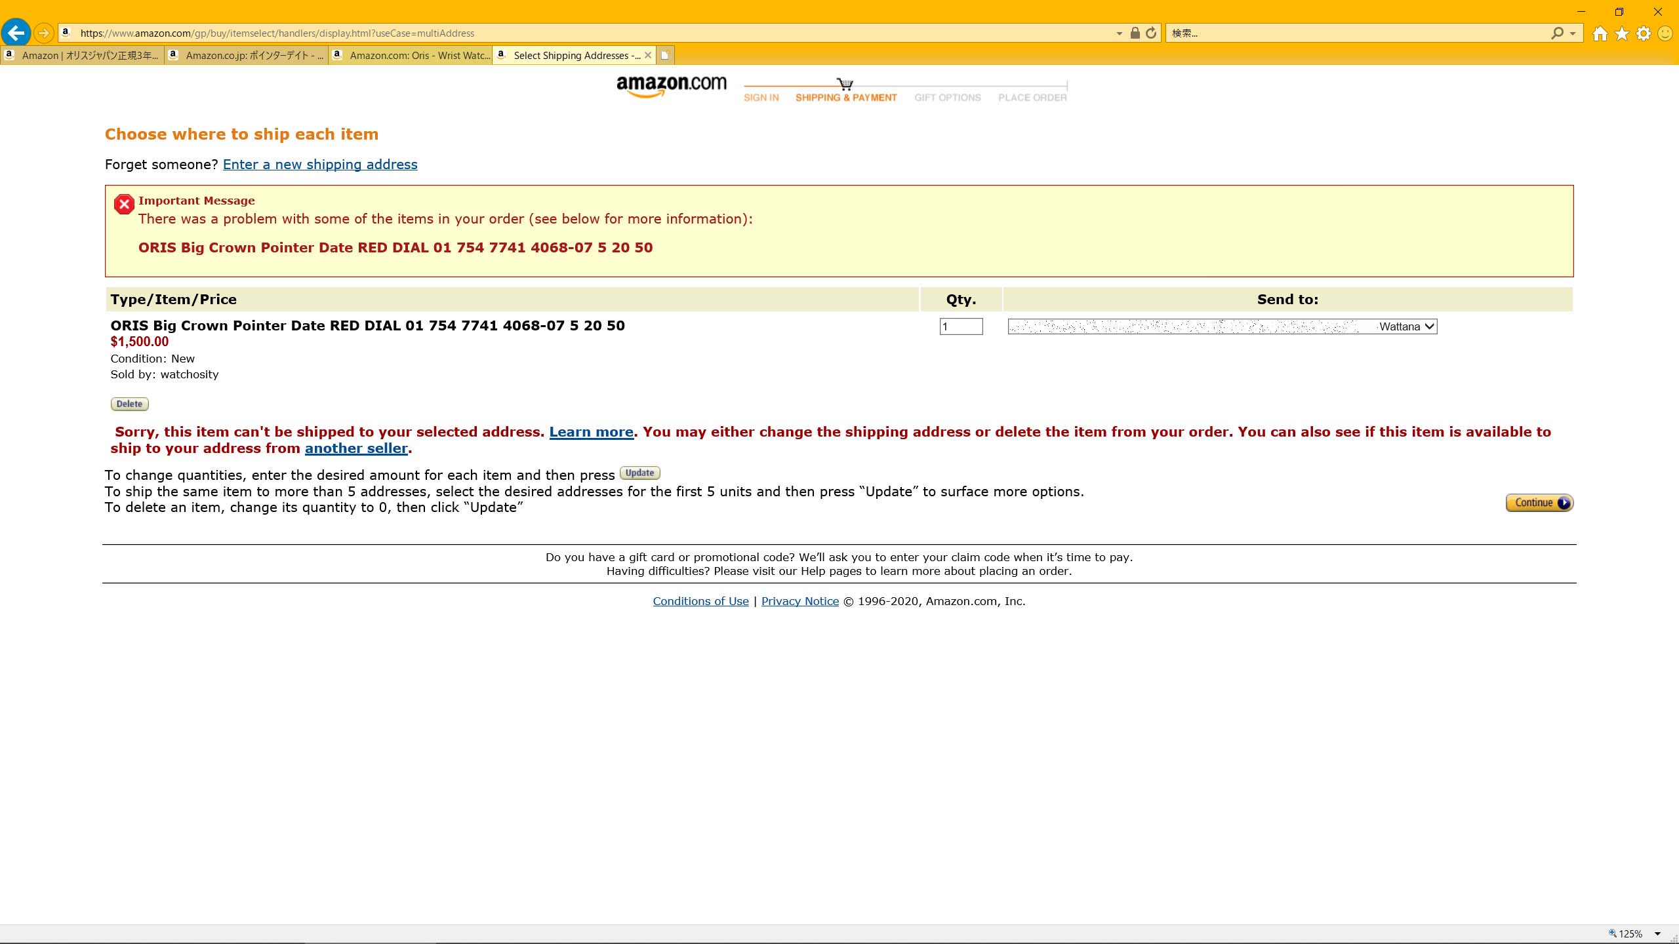Click the 'Send to:' column header
Viewport: 1679px width, 944px height.
click(1287, 300)
